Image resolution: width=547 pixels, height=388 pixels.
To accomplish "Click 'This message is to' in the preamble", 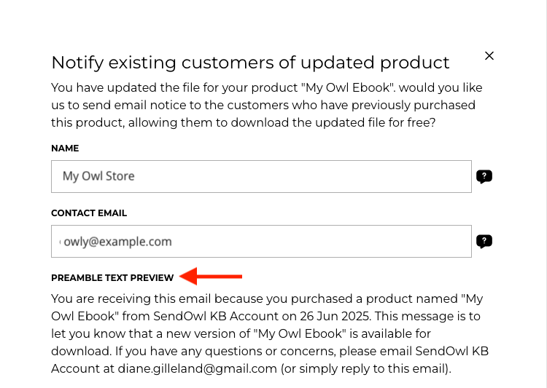I will tap(433, 316).
